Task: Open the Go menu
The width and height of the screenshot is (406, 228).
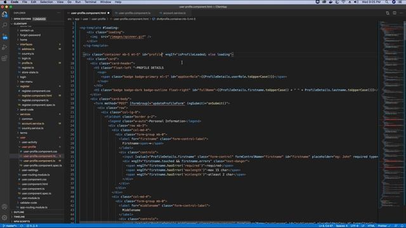Action: 69,2
